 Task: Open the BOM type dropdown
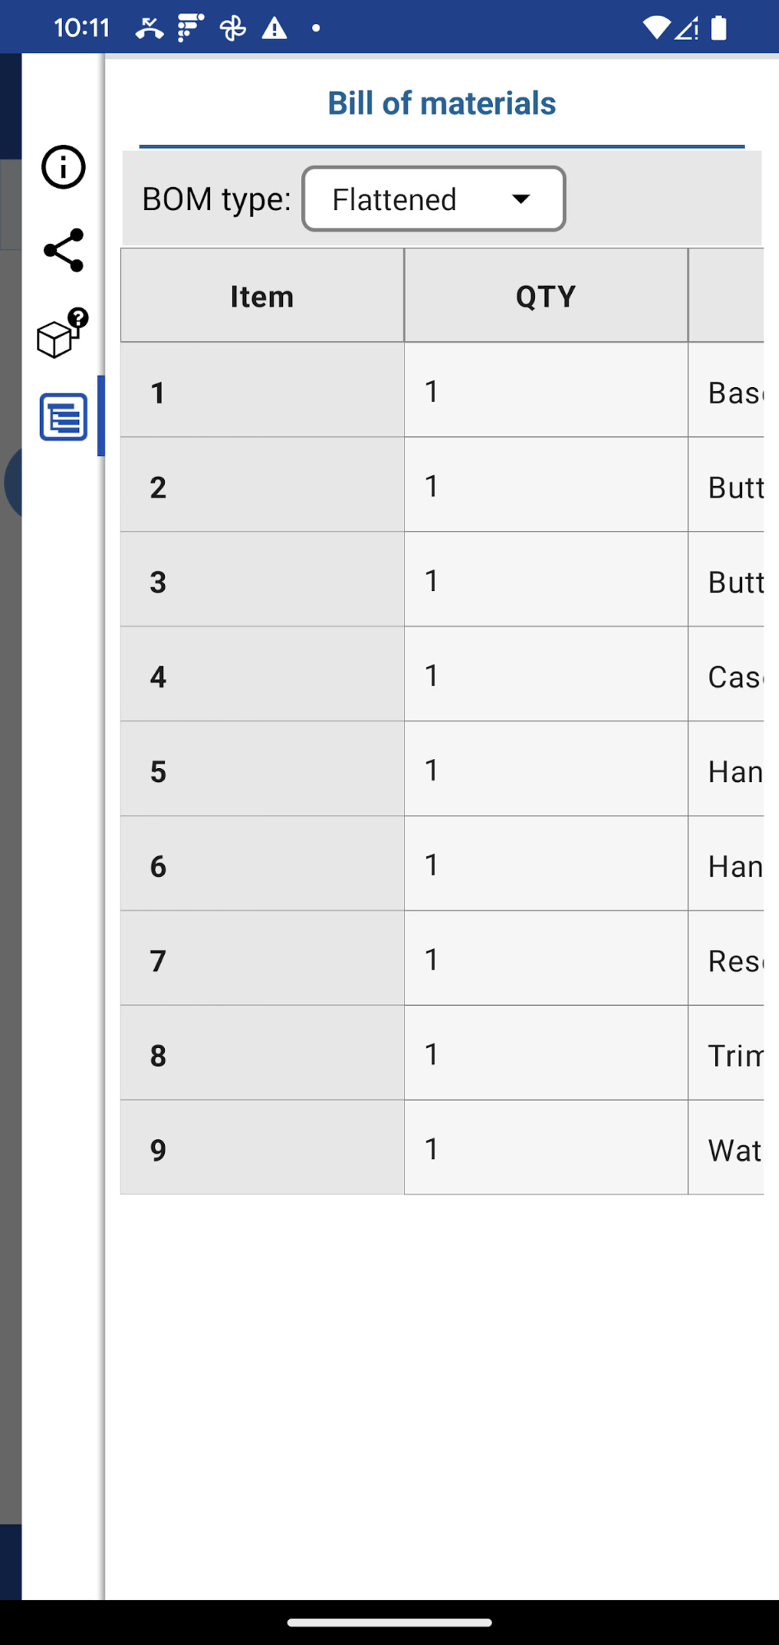pyautogui.click(x=433, y=199)
